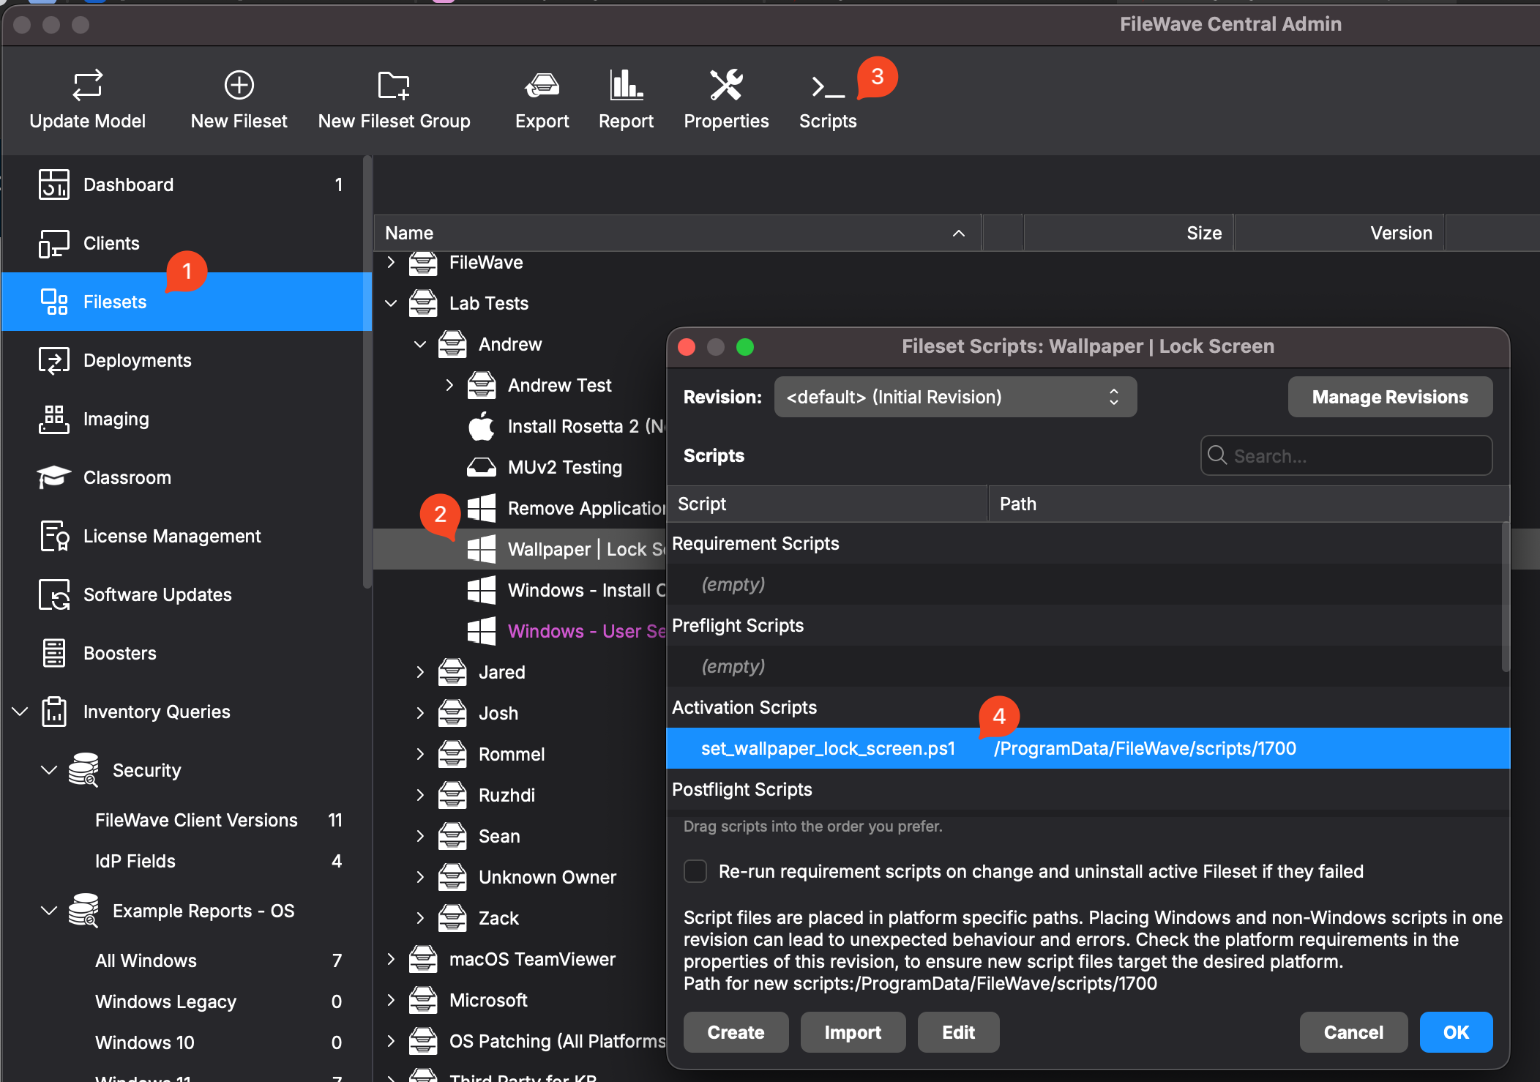This screenshot has width=1540, height=1082.
Task: Click the Import button
Action: point(853,1032)
